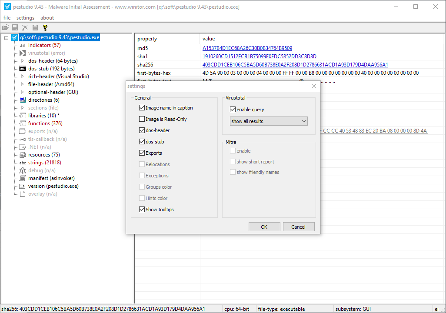Click the manifest scroll icon in tree
The width and height of the screenshot is (446, 313).
[23, 178]
